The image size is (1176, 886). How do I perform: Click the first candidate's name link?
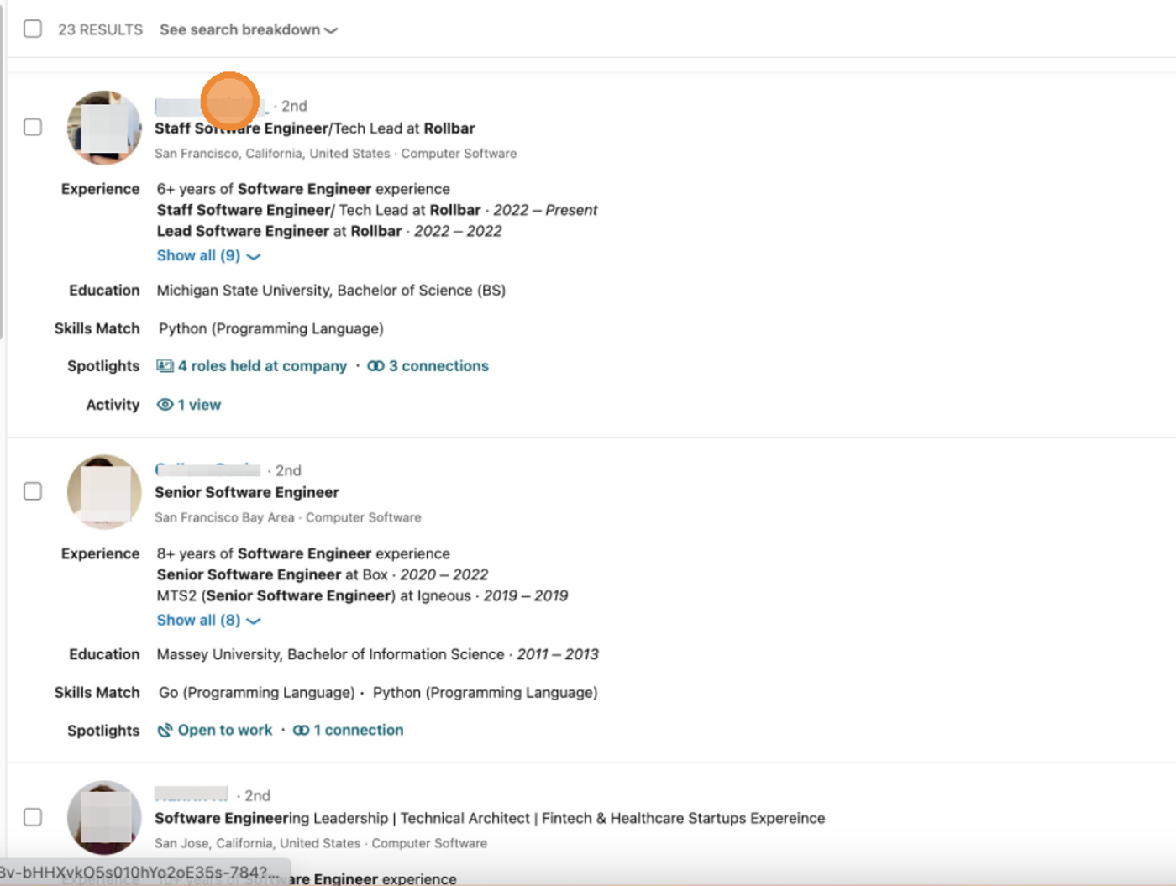[x=212, y=106]
